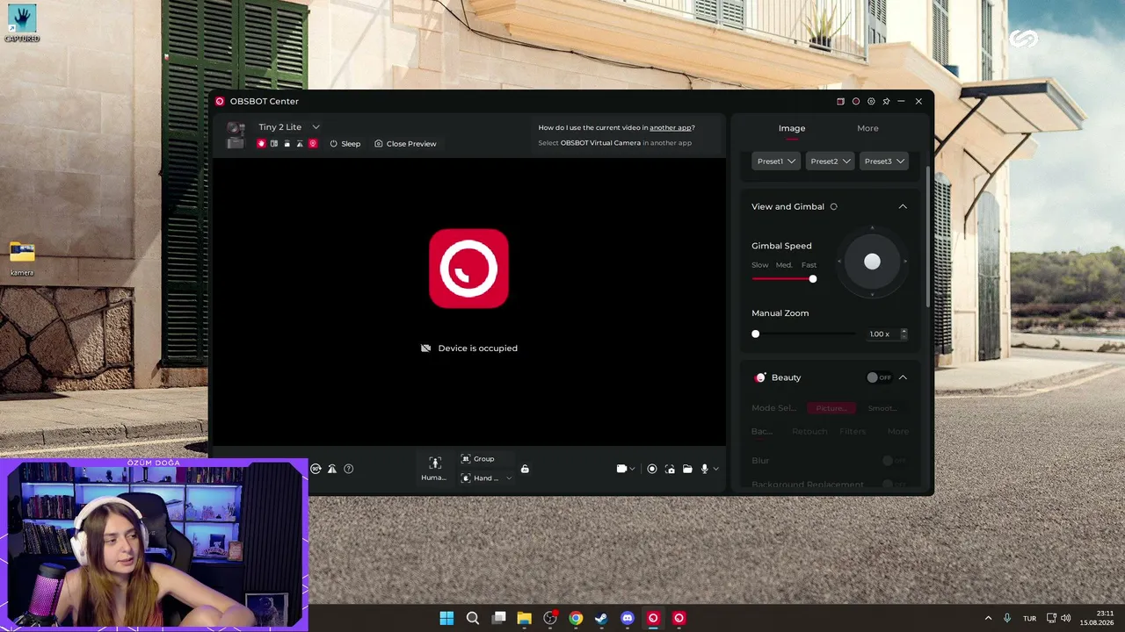Open Steam from the taskbar
The height and width of the screenshot is (632, 1125).
(601, 618)
